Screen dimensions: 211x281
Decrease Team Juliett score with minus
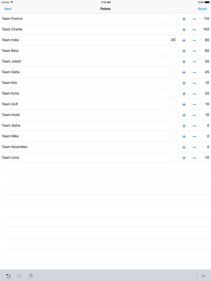(194, 62)
